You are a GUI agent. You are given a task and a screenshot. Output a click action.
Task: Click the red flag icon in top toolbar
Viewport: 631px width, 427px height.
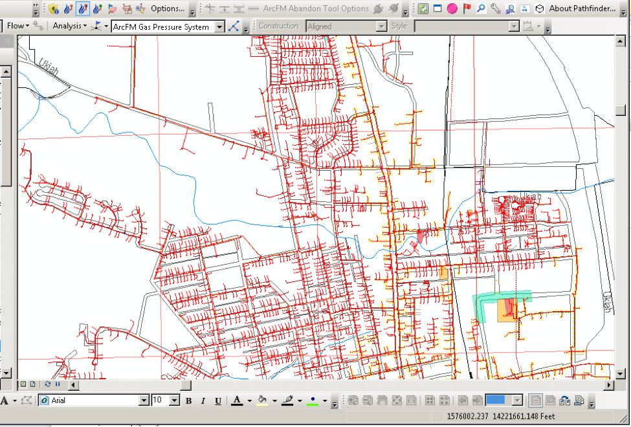pyautogui.click(x=467, y=8)
